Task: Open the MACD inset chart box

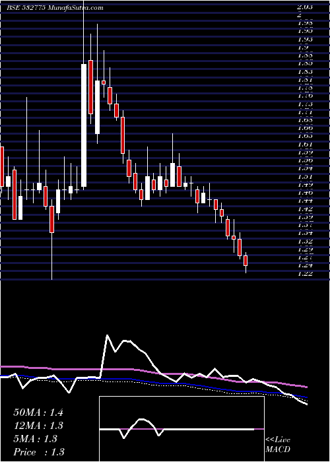Action: [181, 429]
